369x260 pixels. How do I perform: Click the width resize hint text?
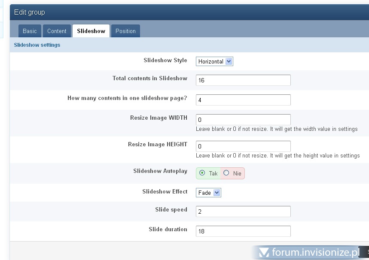pos(277,129)
